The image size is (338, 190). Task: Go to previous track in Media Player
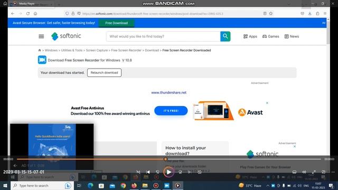click(x=148, y=172)
